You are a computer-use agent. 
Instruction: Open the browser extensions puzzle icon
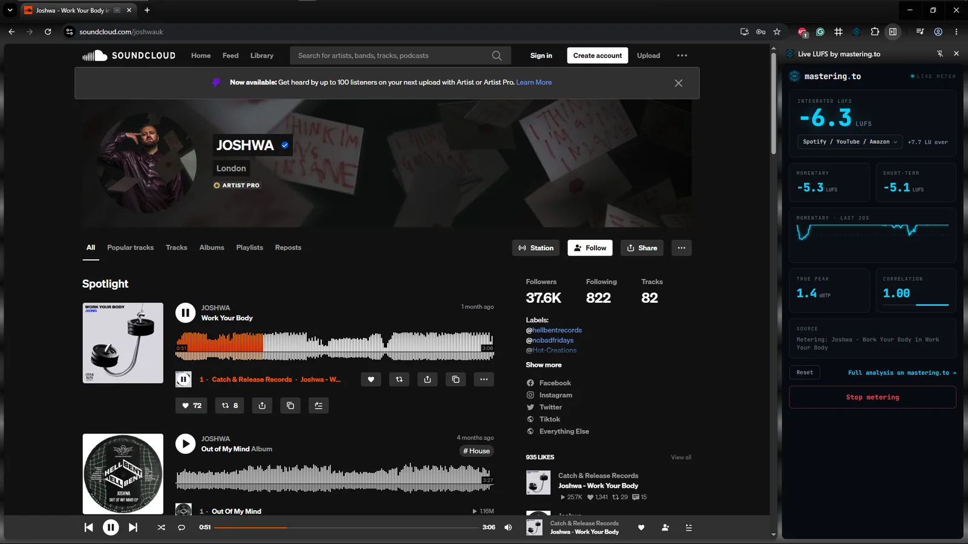[x=875, y=32]
